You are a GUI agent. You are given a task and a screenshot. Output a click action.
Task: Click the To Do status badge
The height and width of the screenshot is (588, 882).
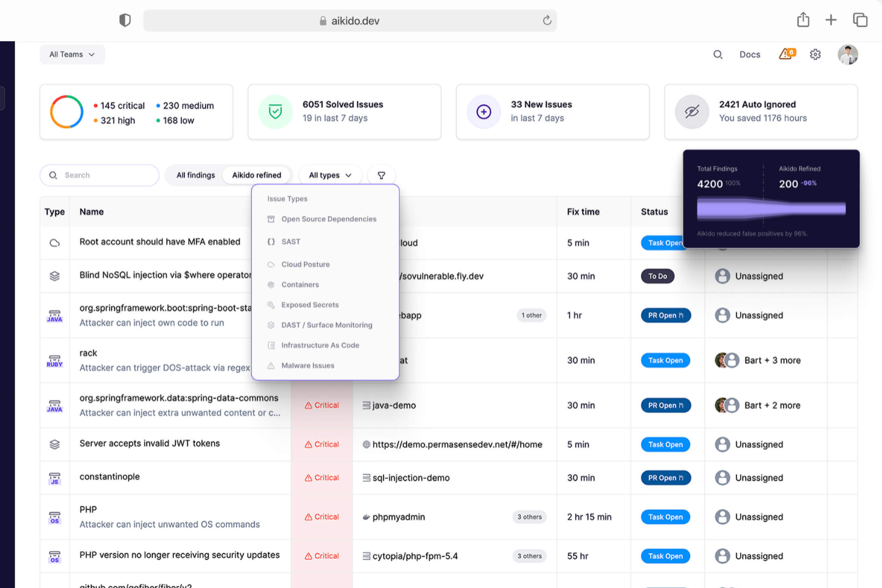(657, 276)
